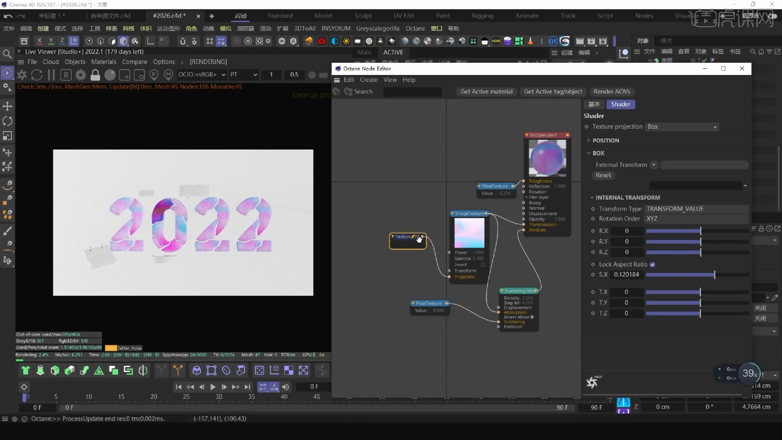Select the OctSpecular1 material preview thumbnail
Screen dimensions: 782x440
point(547,158)
